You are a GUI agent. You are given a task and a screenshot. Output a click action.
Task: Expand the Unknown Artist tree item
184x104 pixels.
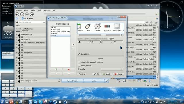pyautogui.click(x=17, y=35)
